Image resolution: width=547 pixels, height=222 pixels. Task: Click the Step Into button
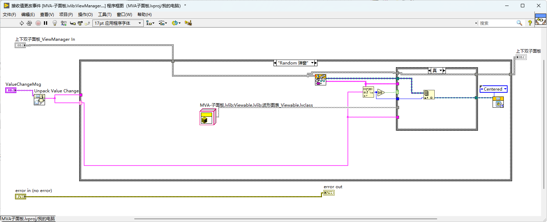pyautogui.click(x=73, y=23)
